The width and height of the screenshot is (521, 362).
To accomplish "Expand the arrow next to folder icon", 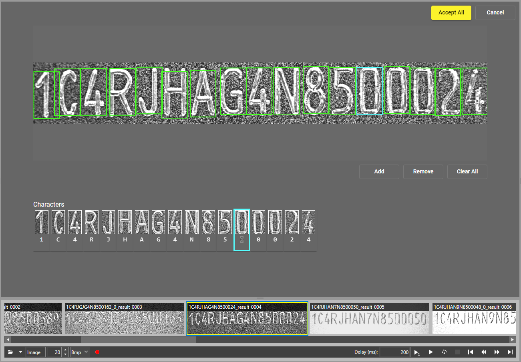I will 20,352.
